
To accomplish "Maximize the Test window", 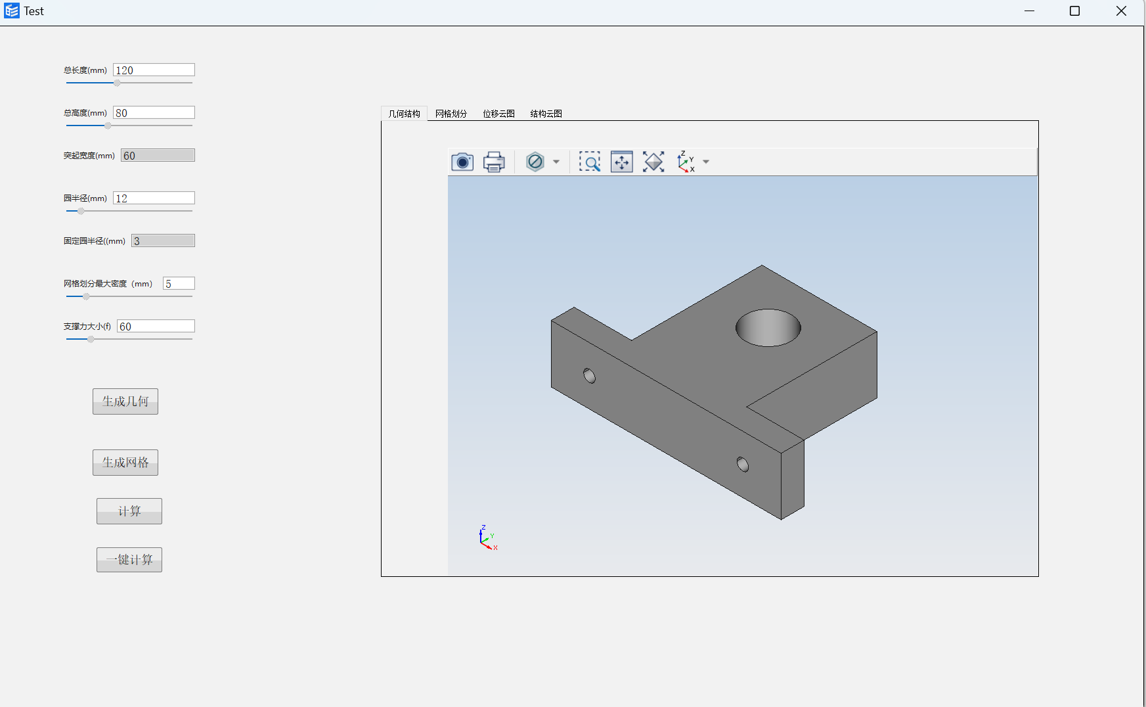I will [x=1075, y=11].
